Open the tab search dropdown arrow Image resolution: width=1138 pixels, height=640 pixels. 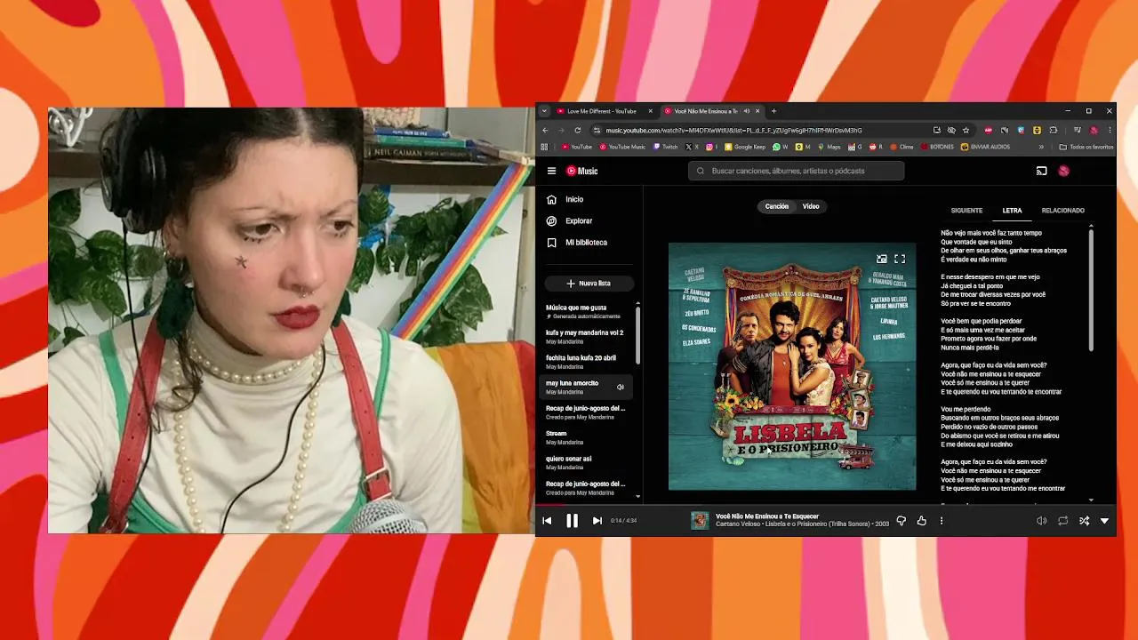543,111
